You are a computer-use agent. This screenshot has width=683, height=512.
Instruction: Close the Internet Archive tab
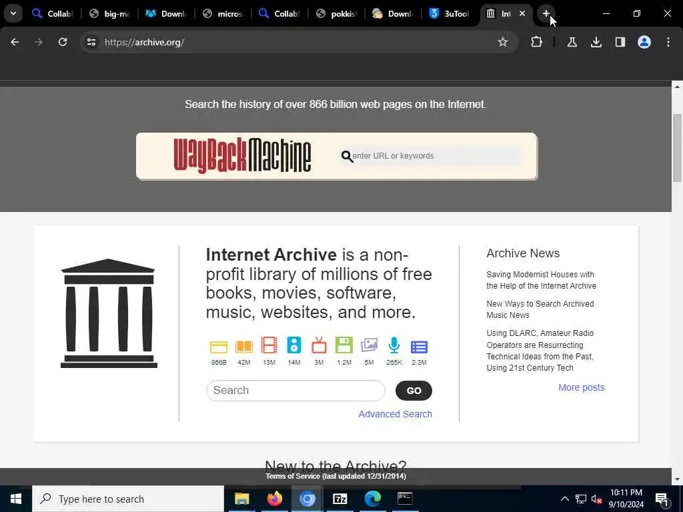pos(522,13)
